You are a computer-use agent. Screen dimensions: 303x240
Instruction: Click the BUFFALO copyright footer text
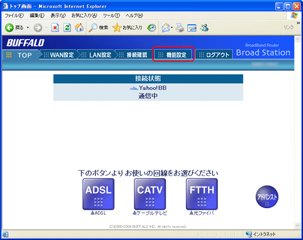(x=148, y=226)
